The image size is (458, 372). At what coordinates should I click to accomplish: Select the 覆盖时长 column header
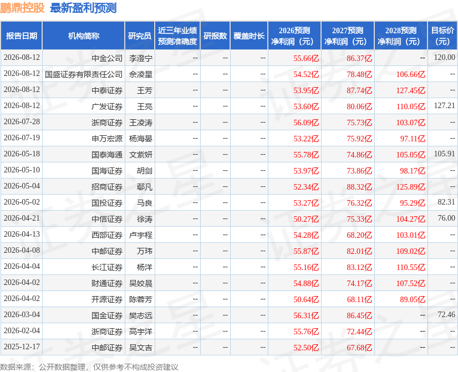coord(249,35)
